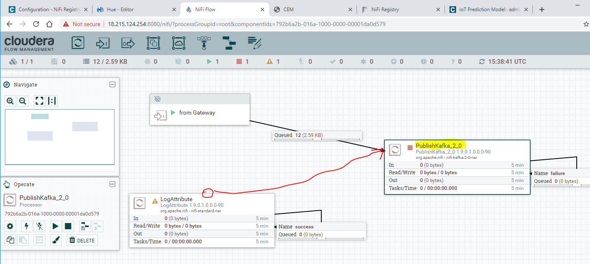Viewport: 590px width, 264px height.
Task: Click the Queued 12 (2.59 KB) connection label
Action: tap(317, 135)
